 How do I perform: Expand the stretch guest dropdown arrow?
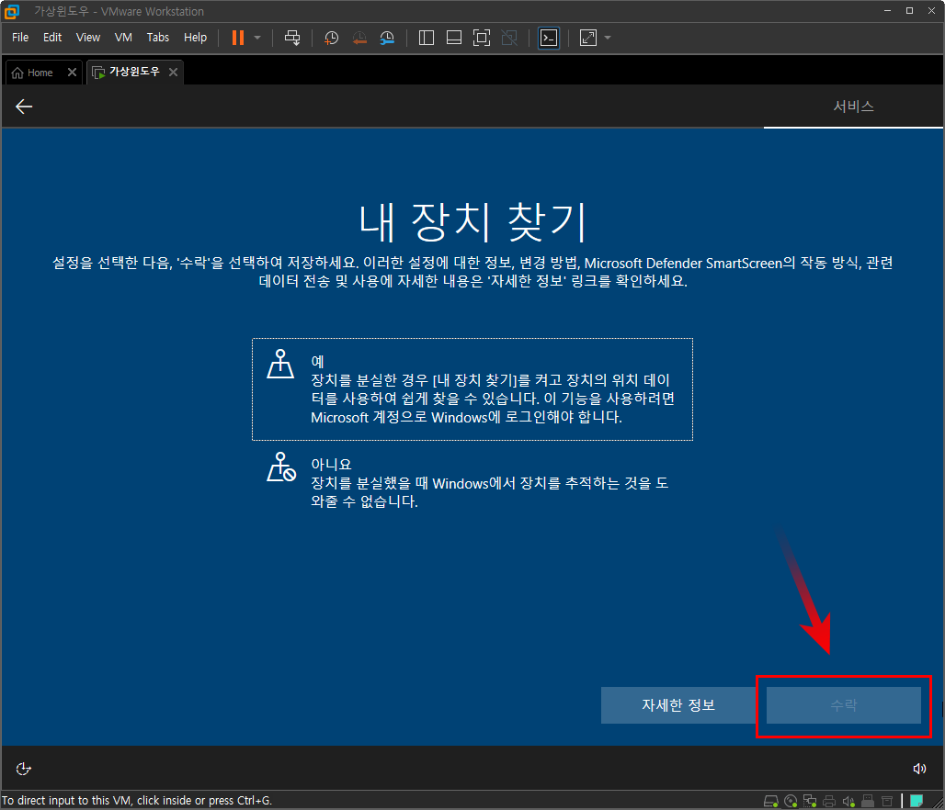click(x=608, y=38)
